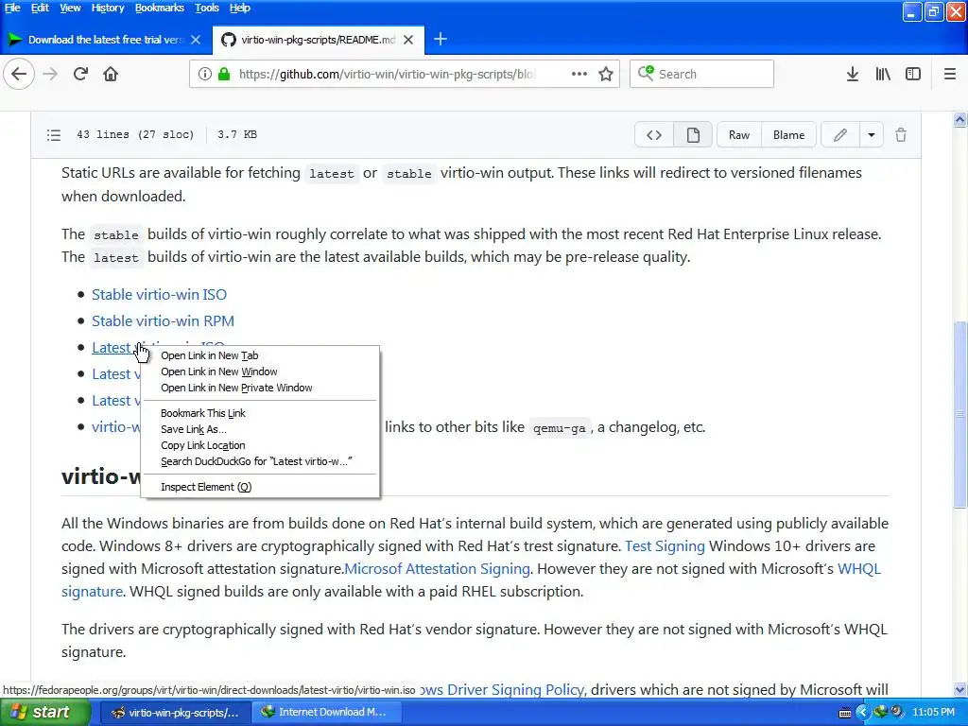Open the History menu

tap(108, 8)
